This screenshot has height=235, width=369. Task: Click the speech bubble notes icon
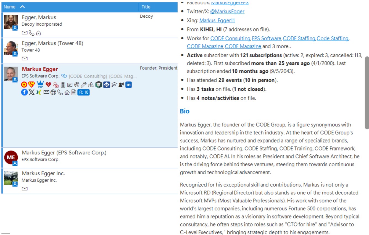click(70, 85)
